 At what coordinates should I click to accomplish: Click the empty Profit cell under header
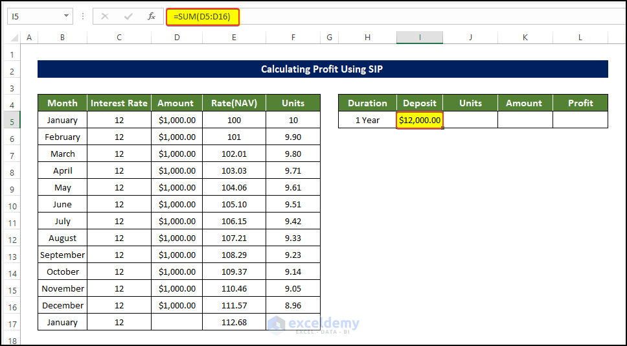click(x=580, y=120)
